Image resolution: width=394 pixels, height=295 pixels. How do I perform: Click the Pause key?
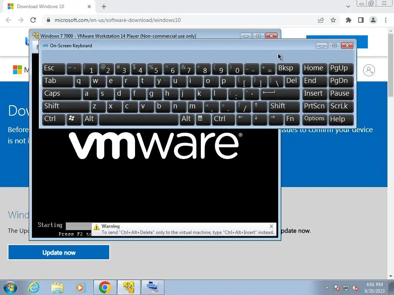(x=341, y=94)
